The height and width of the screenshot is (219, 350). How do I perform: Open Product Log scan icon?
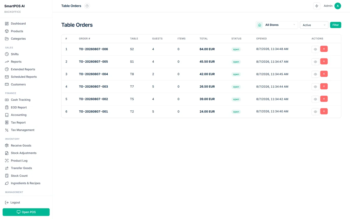click(x=7, y=161)
